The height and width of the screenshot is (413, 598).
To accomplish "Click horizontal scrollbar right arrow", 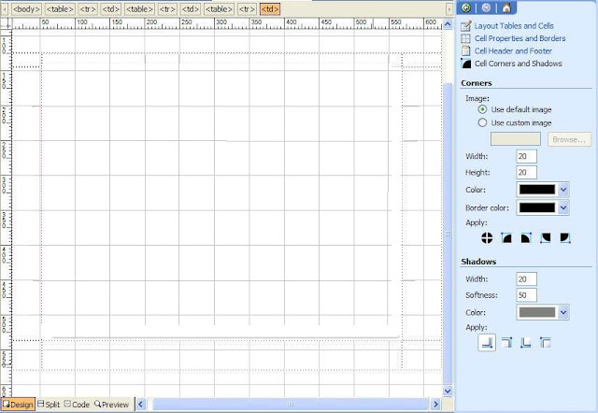I will [x=435, y=405].
